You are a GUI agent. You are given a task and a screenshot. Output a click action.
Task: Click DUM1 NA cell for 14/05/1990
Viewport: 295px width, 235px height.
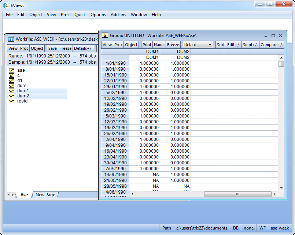tap(144, 175)
